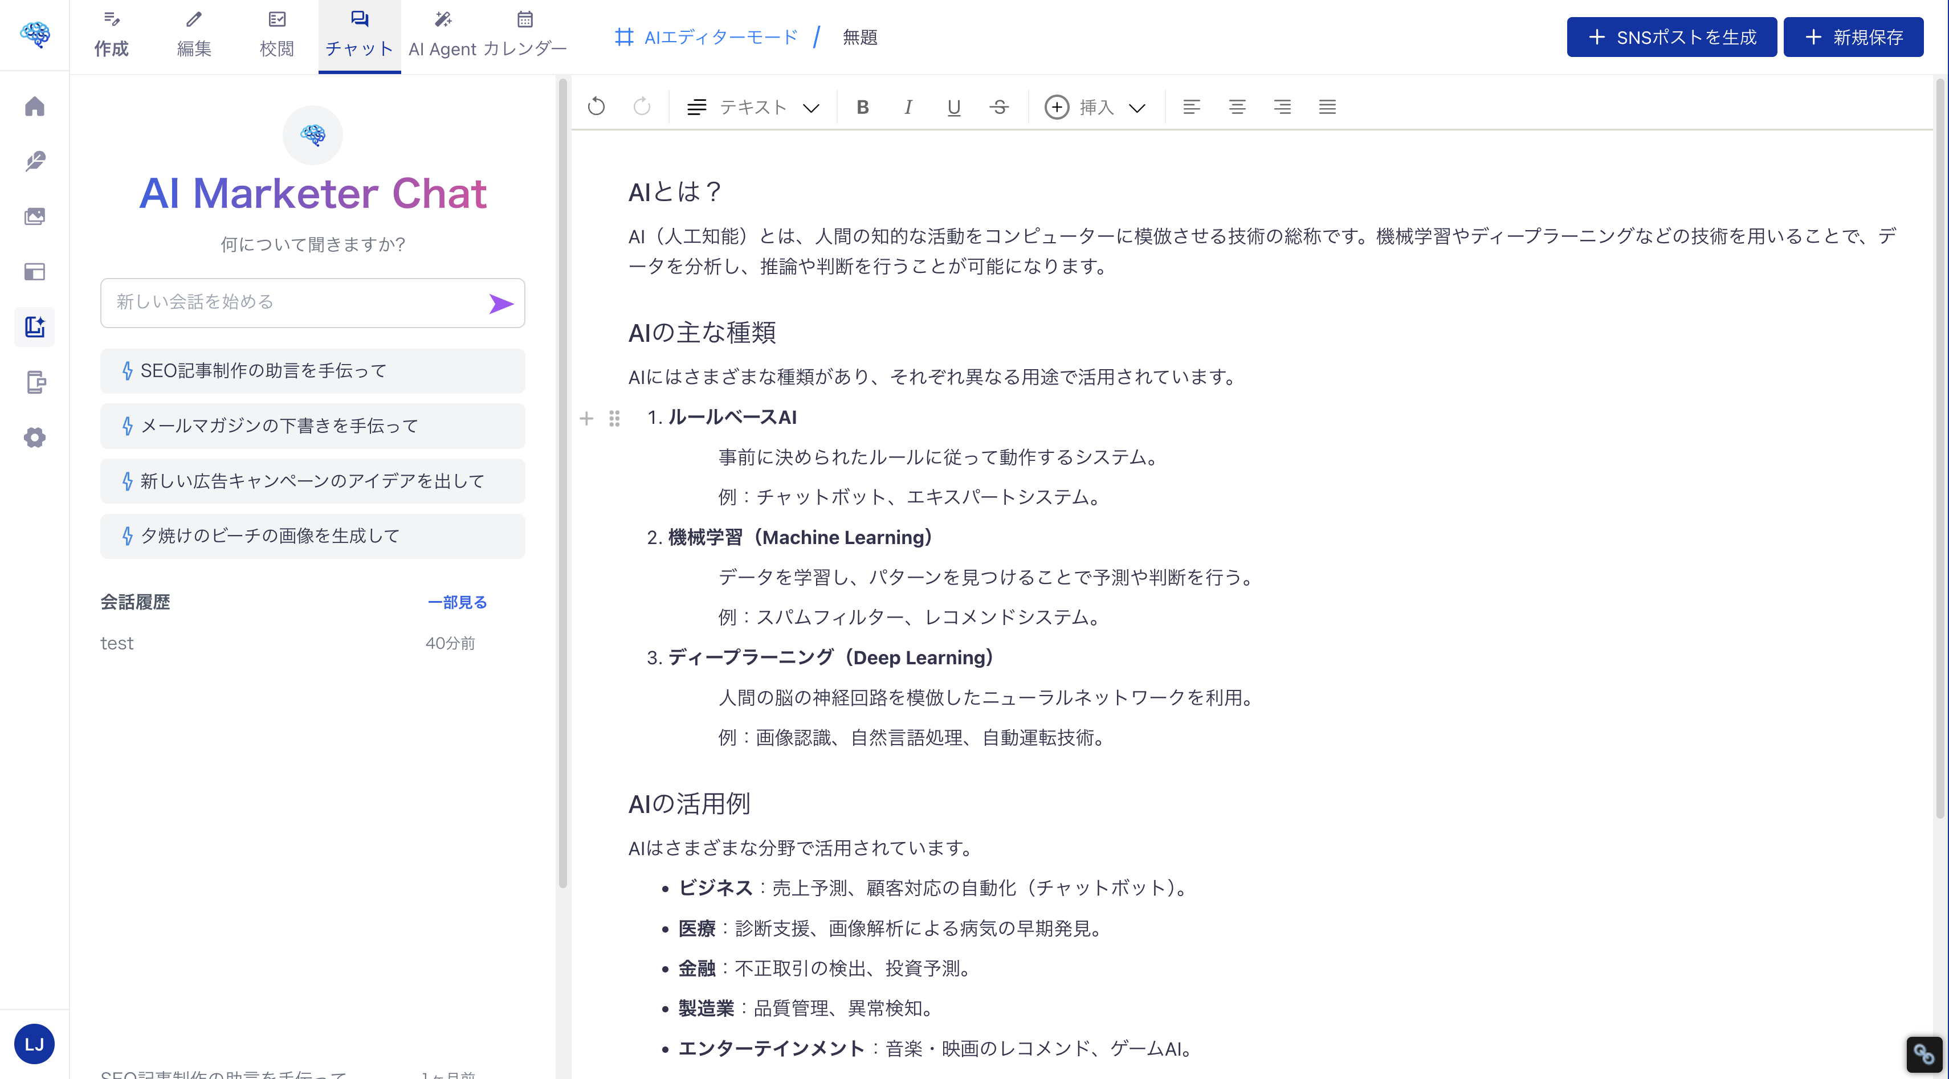The width and height of the screenshot is (1949, 1079).
Task: Switch to the 校閲 tab
Action: coord(276,34)
